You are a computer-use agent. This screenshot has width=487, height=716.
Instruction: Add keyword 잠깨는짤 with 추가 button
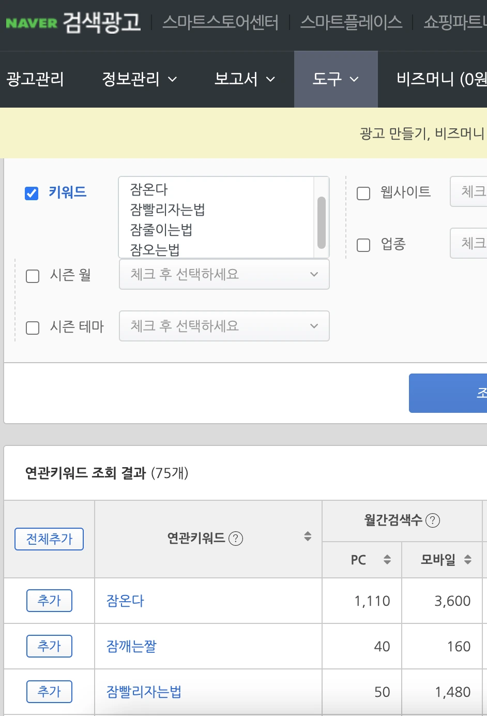(49, 646)
